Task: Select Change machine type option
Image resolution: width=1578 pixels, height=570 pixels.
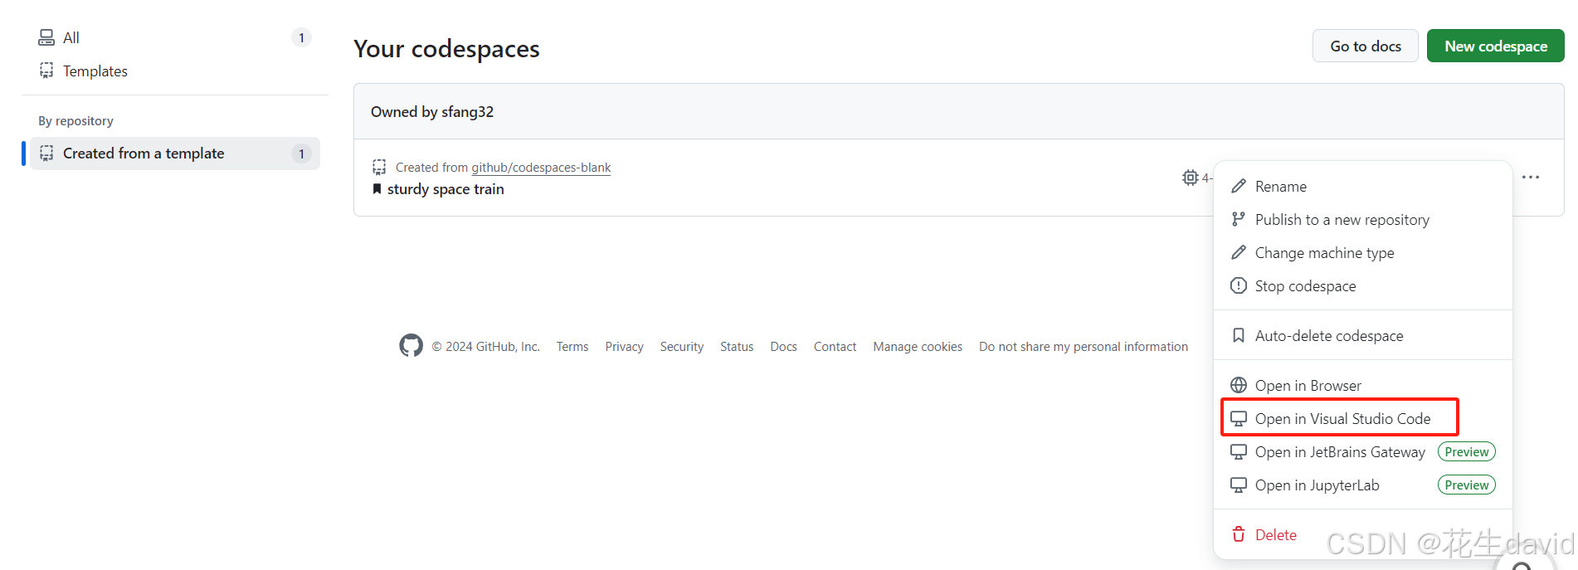Action: [1362, 252]
